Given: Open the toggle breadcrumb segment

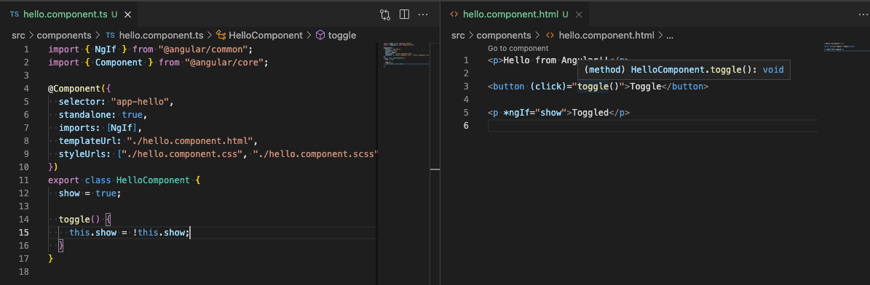Looking at the screenshot, I should (x=341, y=35).
